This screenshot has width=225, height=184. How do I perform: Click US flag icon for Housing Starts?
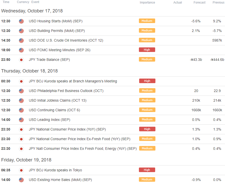(x=21, y=21)
